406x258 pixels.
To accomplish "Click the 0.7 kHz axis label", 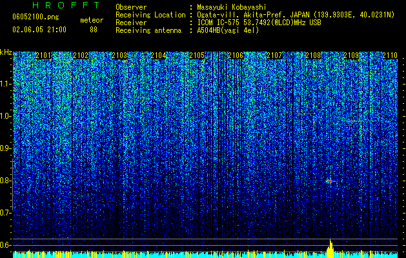I will tap(6, 213).
